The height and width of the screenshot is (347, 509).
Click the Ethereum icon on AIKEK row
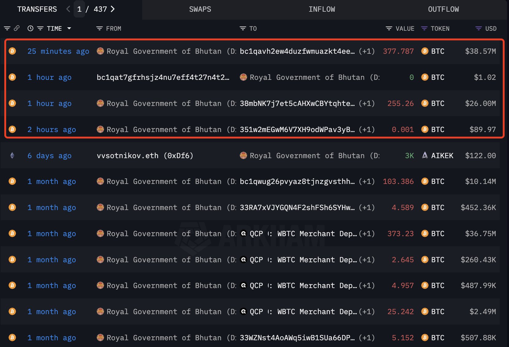pyautogui.click(x=12, y=155)
